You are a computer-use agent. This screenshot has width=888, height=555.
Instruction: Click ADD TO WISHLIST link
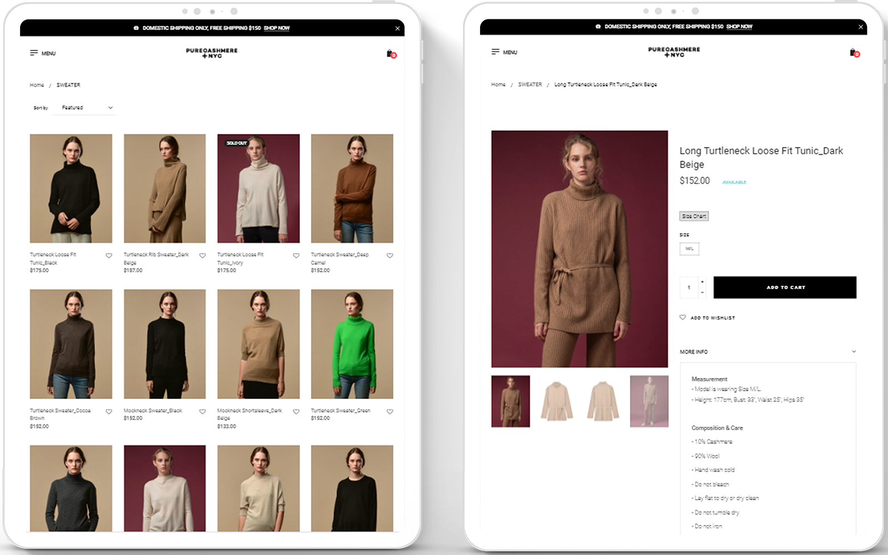713,318
